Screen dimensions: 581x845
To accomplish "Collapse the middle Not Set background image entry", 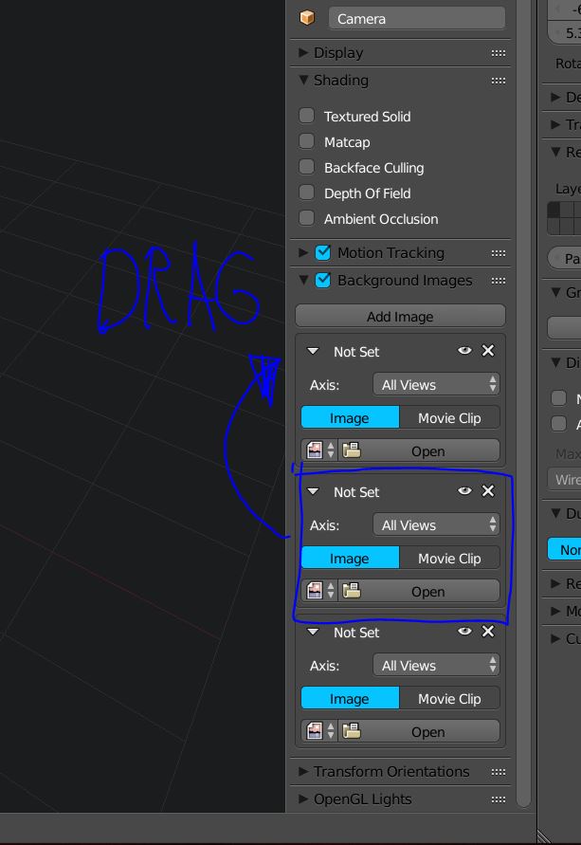I will 313,491.
